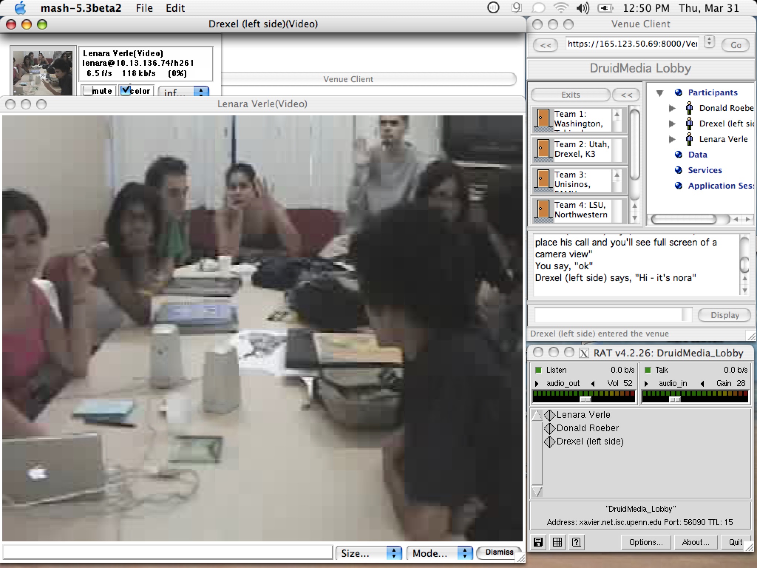Click the Go button in Venue Client
Viewport: 757px width, 568px height.
click(736, 45)
